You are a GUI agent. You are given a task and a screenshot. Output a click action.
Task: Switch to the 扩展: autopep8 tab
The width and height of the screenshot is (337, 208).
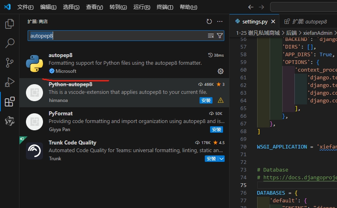click(x=308, y=22)
